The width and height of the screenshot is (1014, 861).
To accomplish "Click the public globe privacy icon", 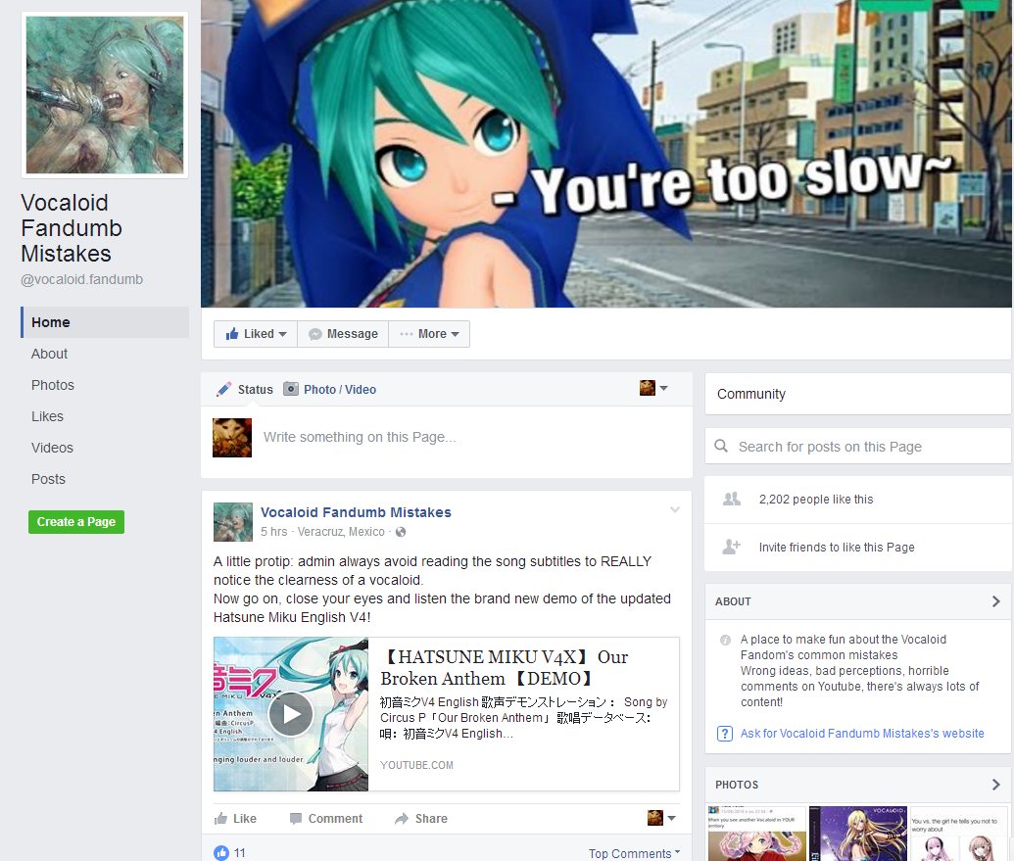I will tap(401, 532).
